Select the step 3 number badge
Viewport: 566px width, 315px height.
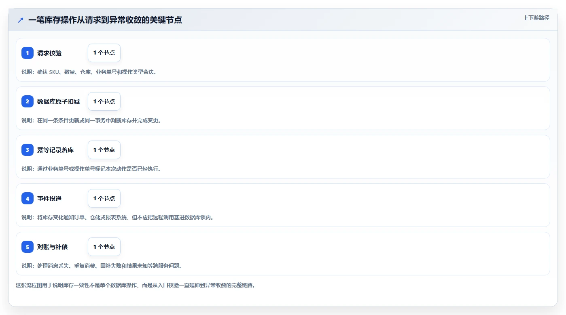click(x=28, y=150)
